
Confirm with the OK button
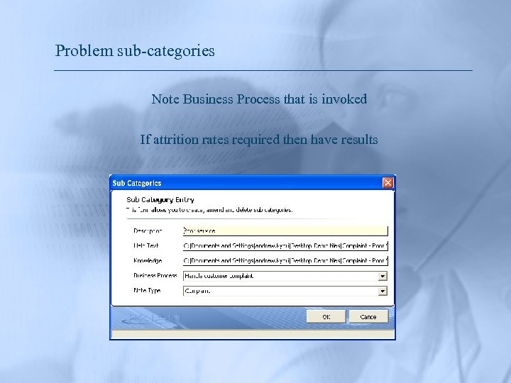point(326,317)
